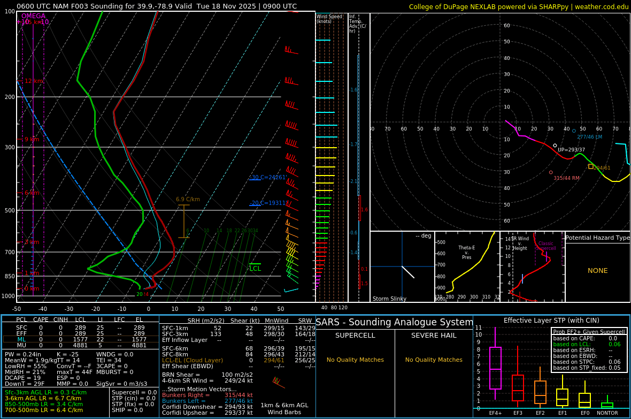Click the 3 km height marker

coord(32,242)
